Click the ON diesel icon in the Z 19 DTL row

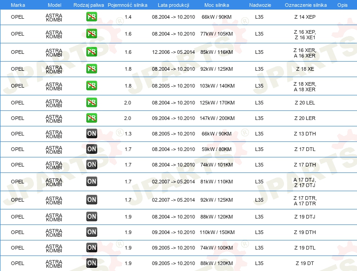(91, 248)
